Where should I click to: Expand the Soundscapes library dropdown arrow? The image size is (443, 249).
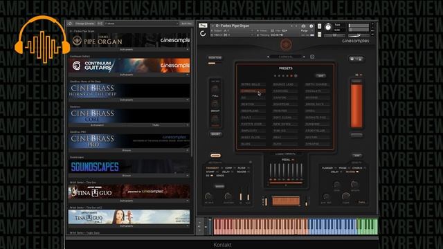coord(188,176)
